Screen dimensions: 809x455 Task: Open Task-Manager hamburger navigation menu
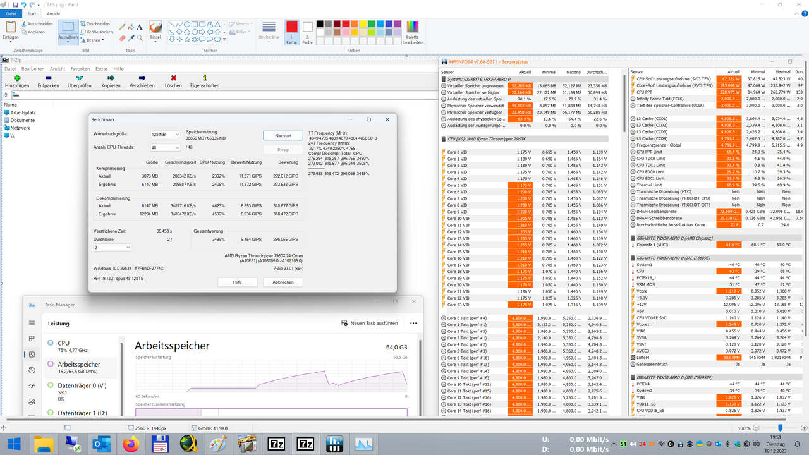click(32, 322)
